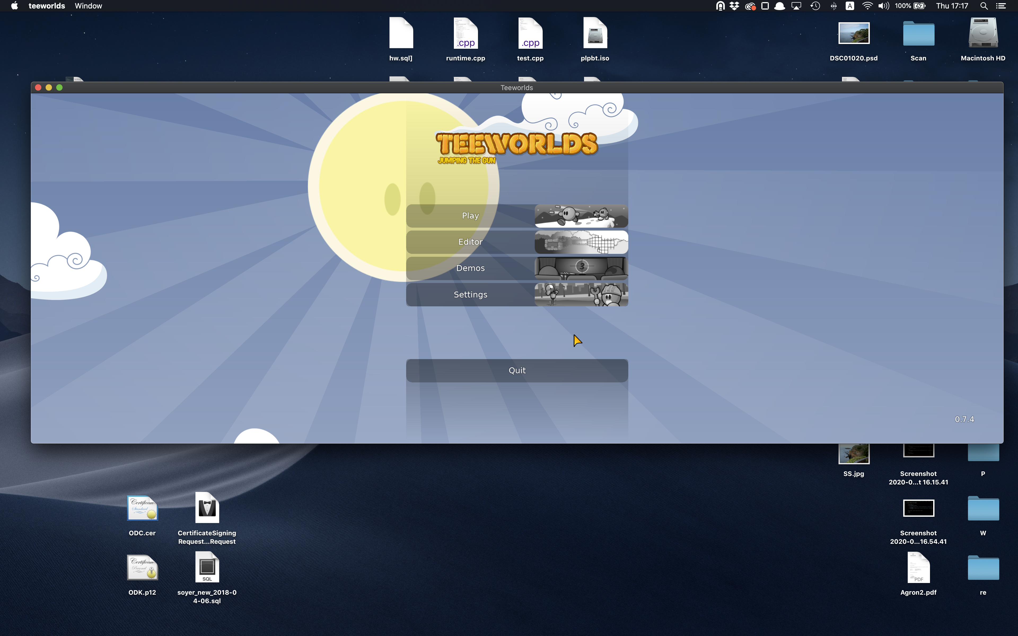Select the Screenshot 2020-0...t 16.15.41 label
The width and height of the screenshot is (1018, 636).
tap(918, 478)
